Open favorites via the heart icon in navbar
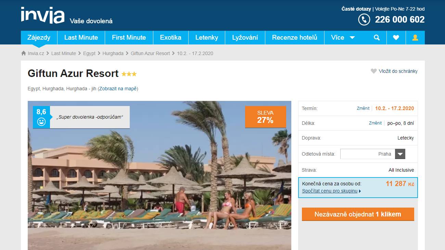 click(396, 38)
